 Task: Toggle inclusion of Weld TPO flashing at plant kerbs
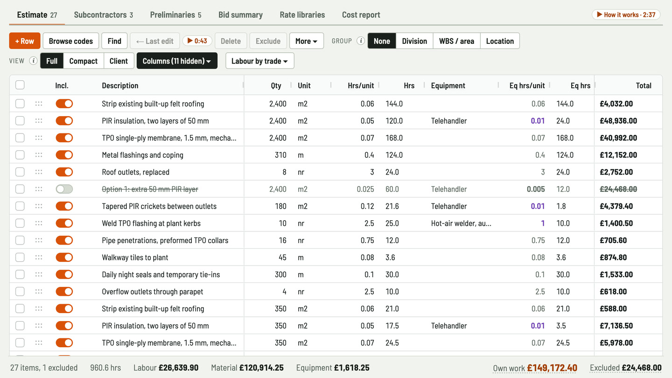click(64, 223)
